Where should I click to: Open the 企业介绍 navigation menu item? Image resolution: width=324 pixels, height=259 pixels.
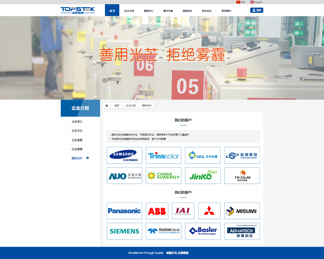tap(129, 11)
